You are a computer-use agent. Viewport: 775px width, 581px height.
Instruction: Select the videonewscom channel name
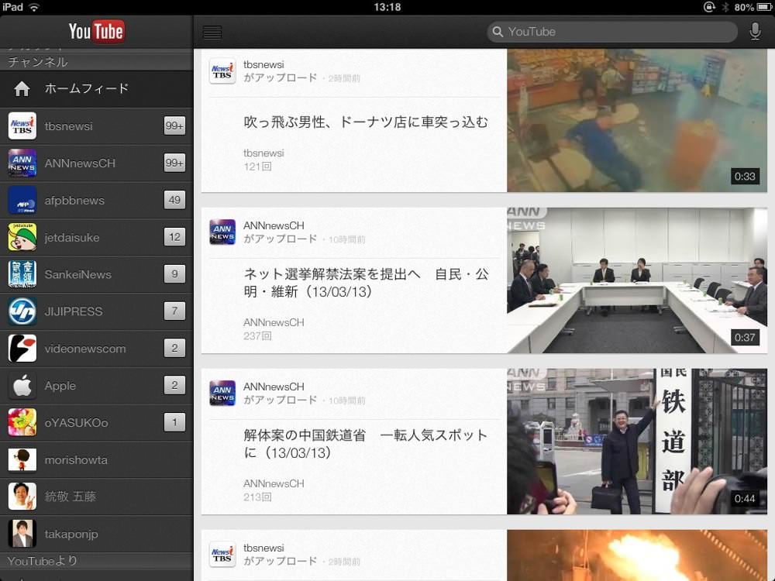[x=85, y=349]
